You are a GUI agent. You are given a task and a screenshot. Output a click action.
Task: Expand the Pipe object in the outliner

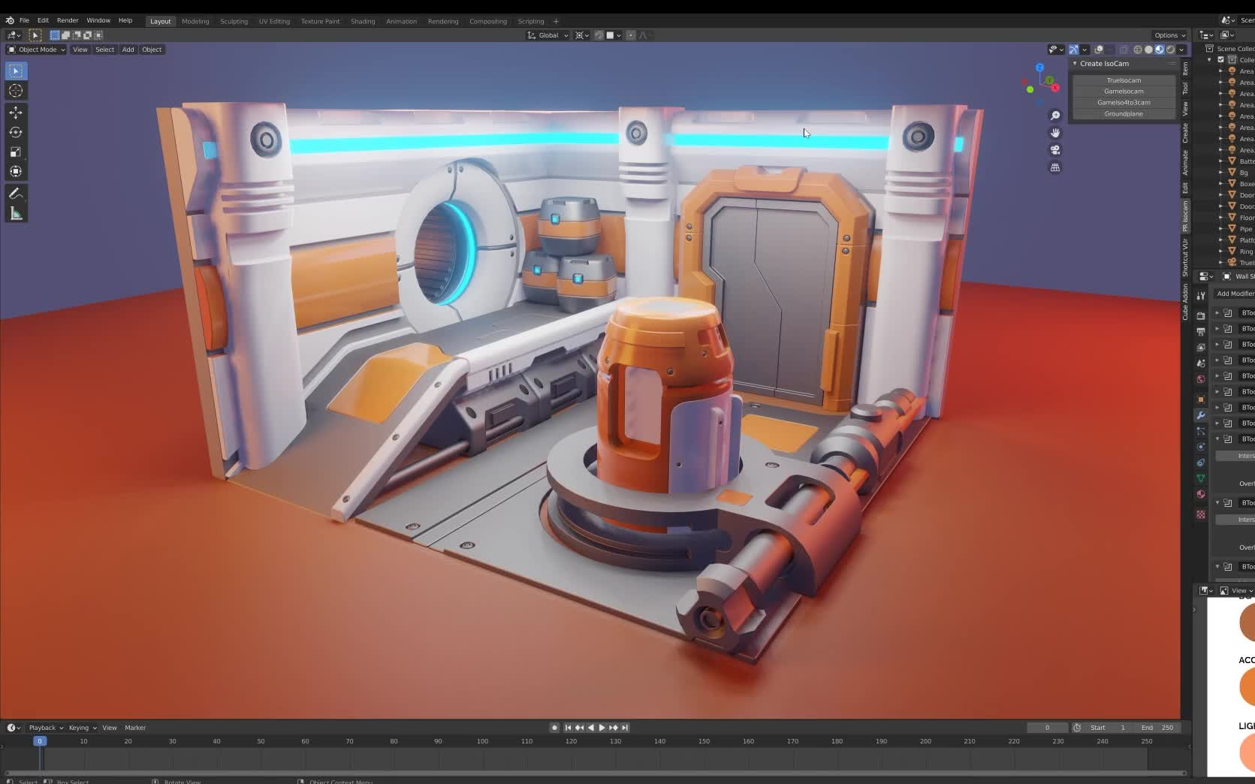(1220, 228)
